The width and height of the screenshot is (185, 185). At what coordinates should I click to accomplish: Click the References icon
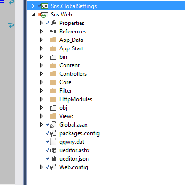[x=53, y=32]
